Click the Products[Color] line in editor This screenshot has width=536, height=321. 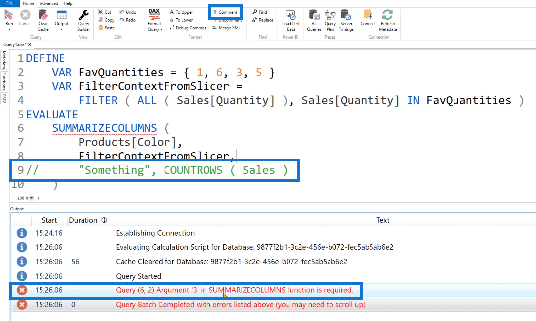(x=130, y=142)
